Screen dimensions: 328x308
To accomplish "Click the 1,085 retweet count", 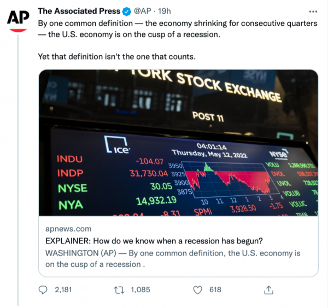I will 141,290.
